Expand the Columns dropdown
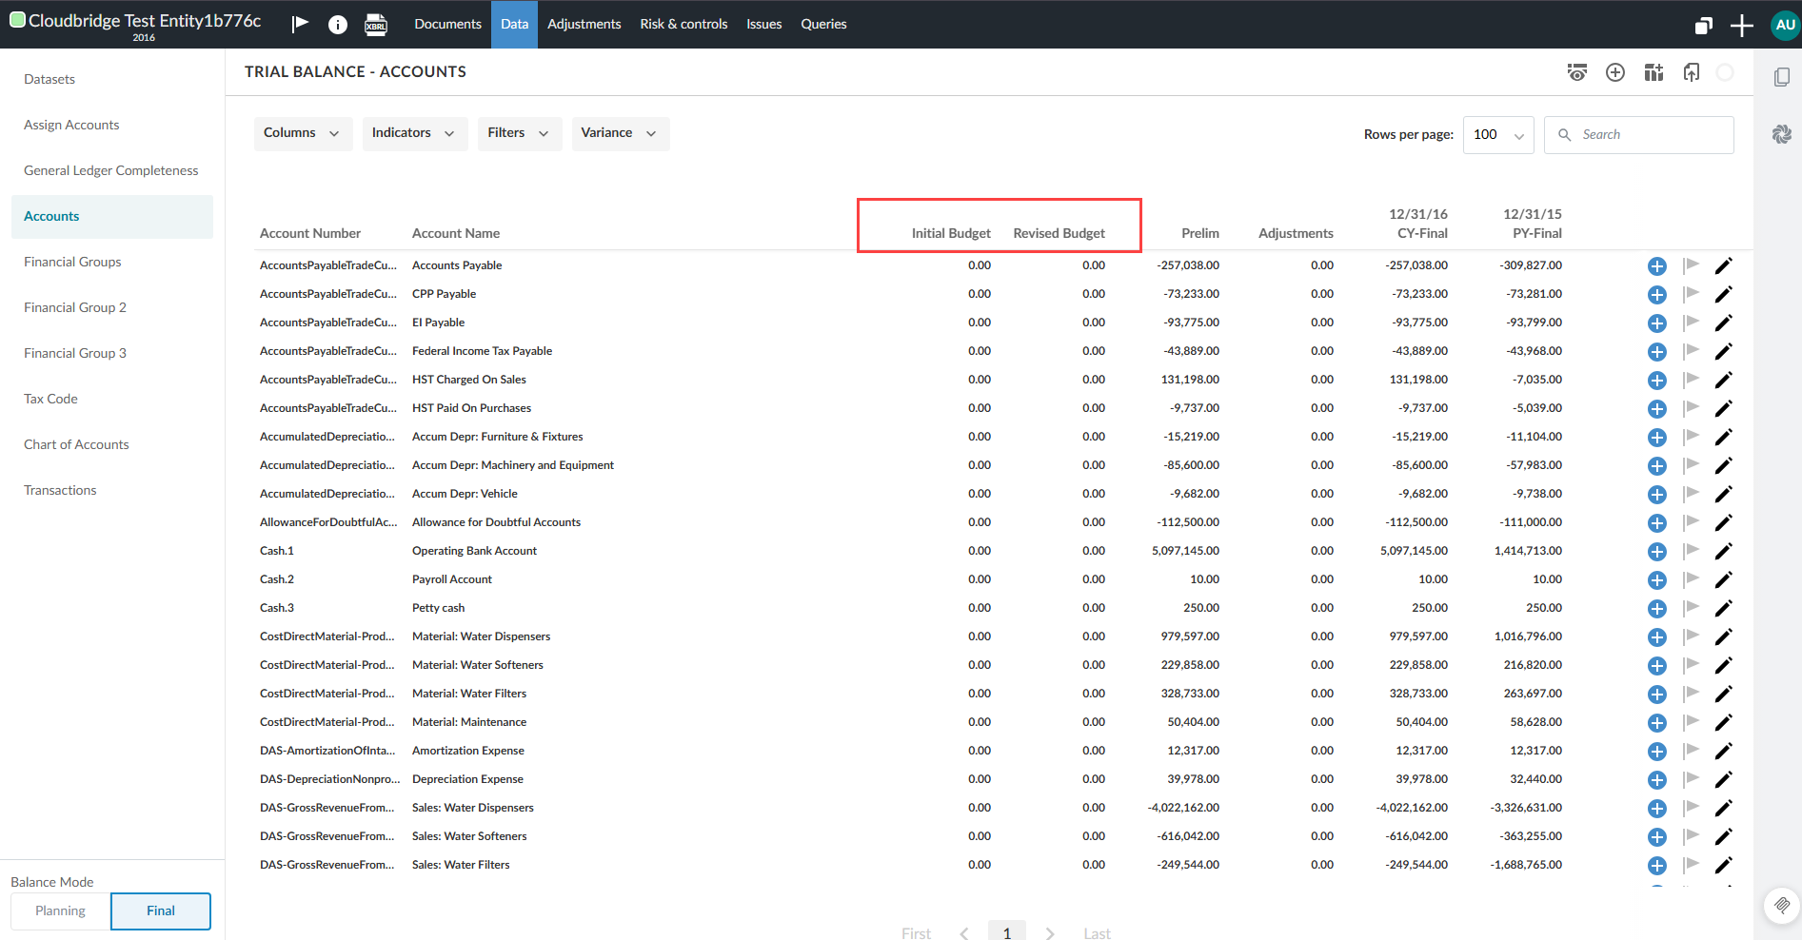 point(303,133)
